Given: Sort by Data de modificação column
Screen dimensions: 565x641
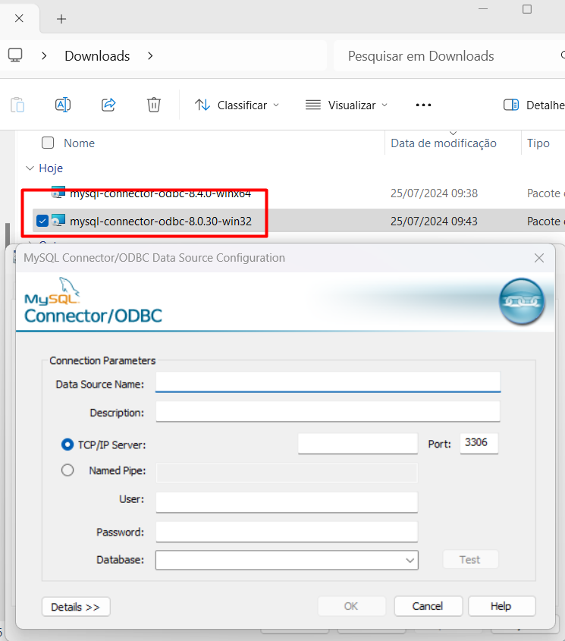Looking at the screenshot, I should 444,143.
